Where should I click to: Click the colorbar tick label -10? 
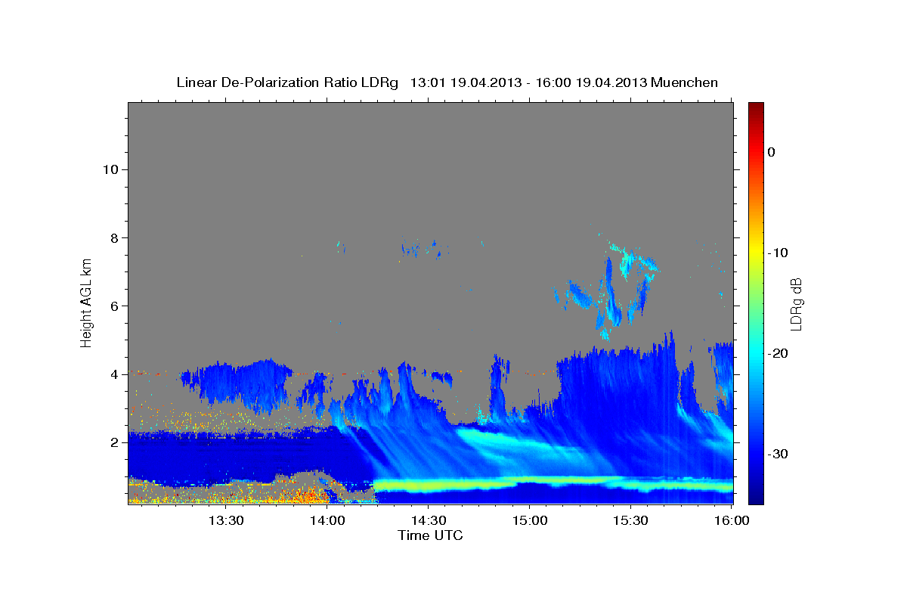778,253
